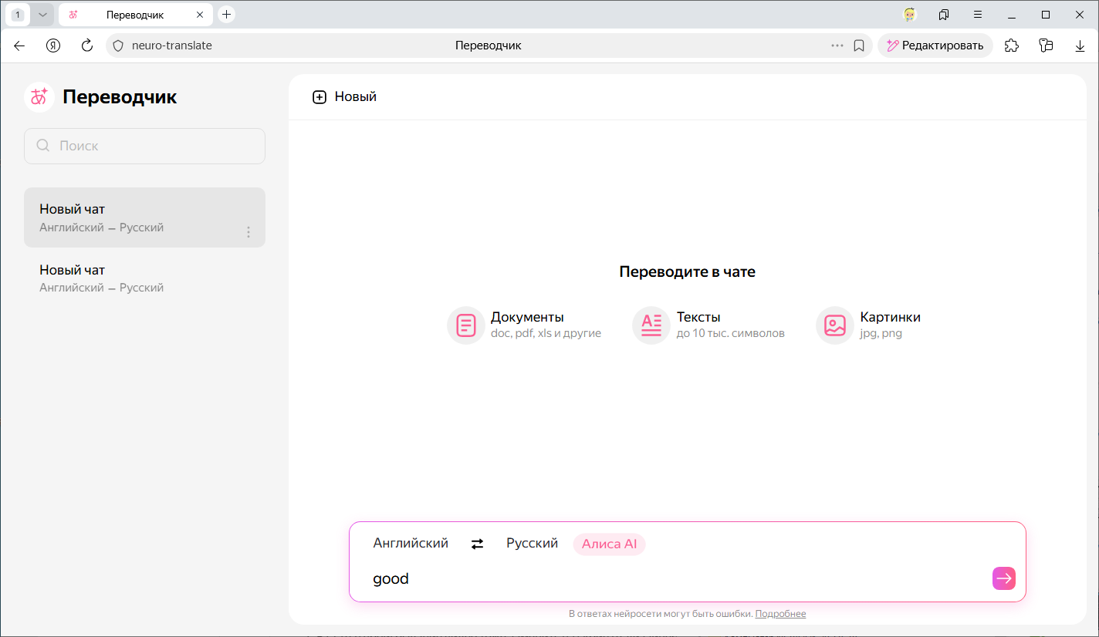The width and height of the screenshot is (1099, 637).
Task: Choose the Pictures translation option
Action: click(869, 325)
